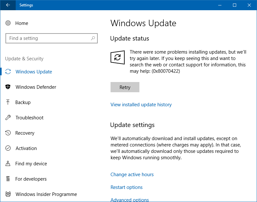Screen dimensions: 257x202
Task: Click the Backup up-arrow icon
Action: (x=8, y=102)
